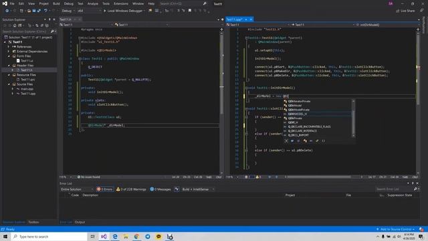Click the wrench filter icon in IntelliSense popup

(317, 141)
